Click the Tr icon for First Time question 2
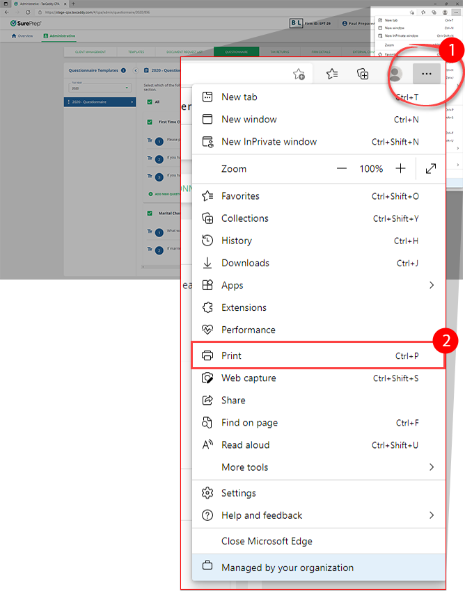 [x=150, y=158]
